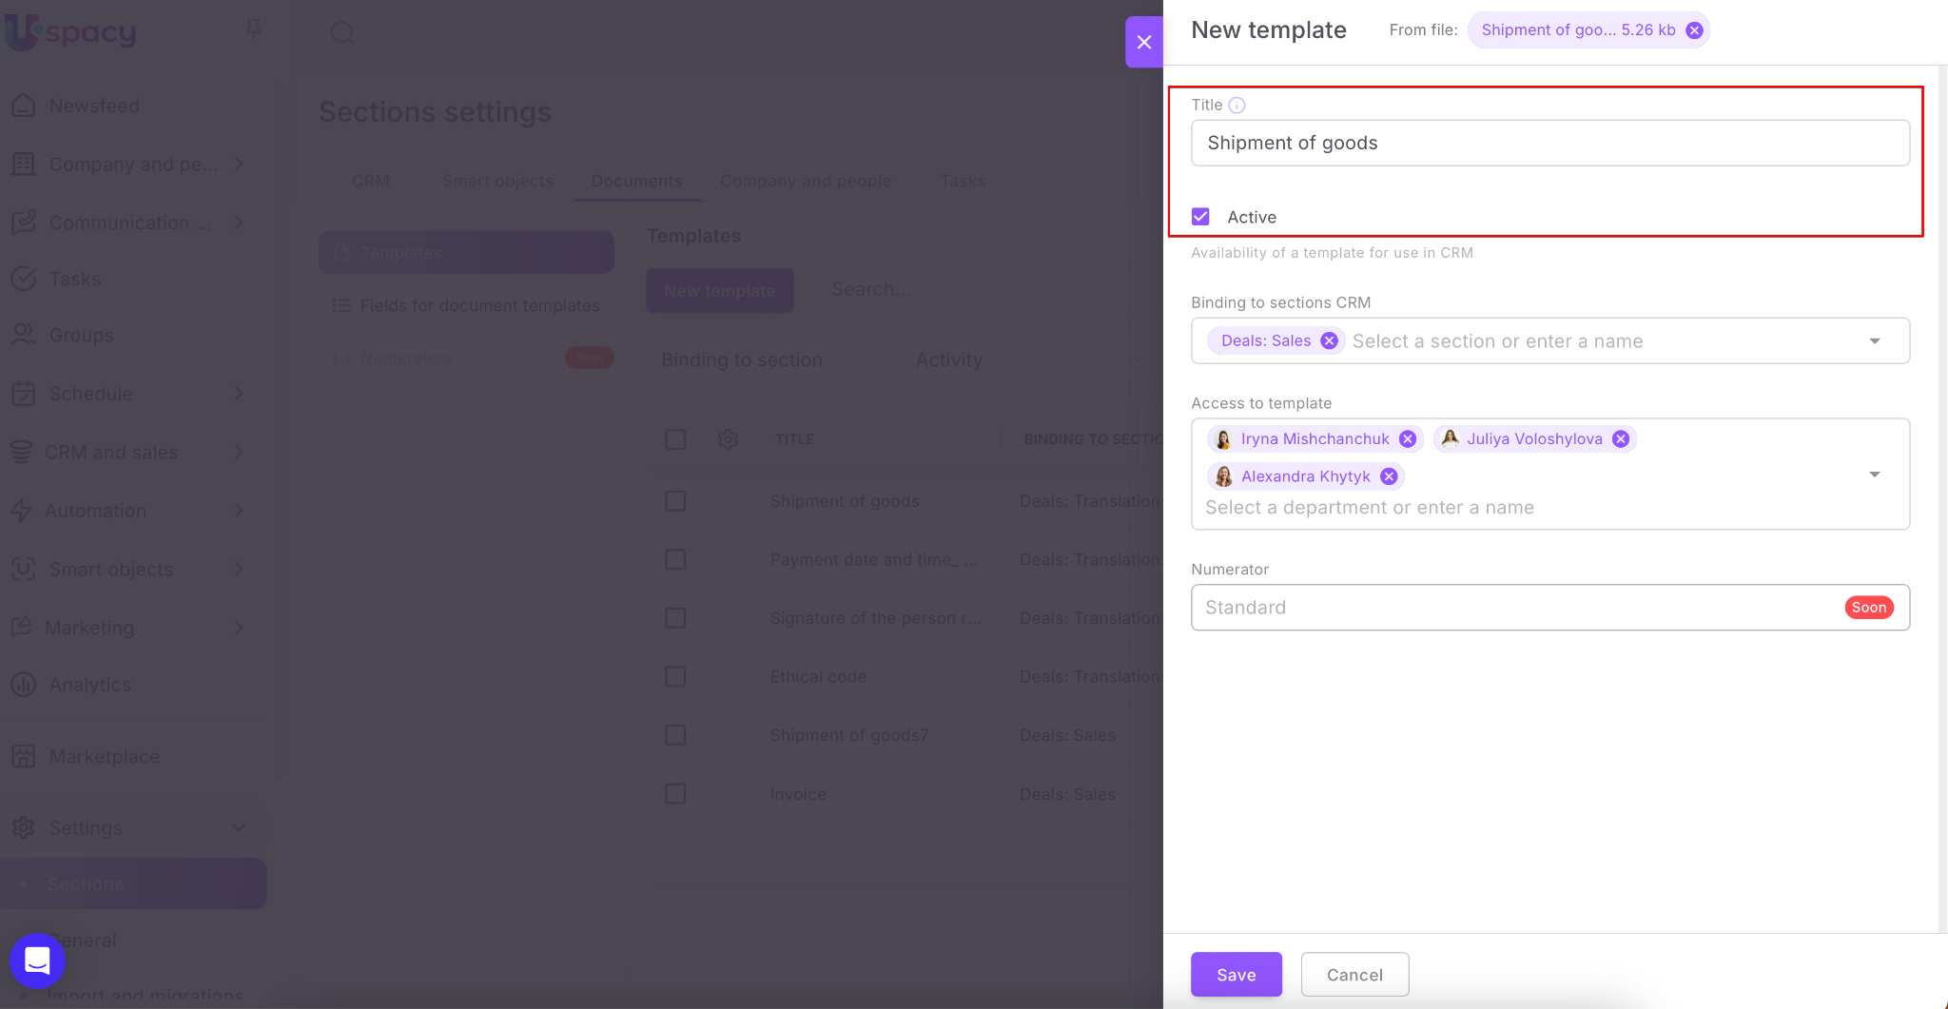
Task: Close the New template panel
Action: (1143, 42)
